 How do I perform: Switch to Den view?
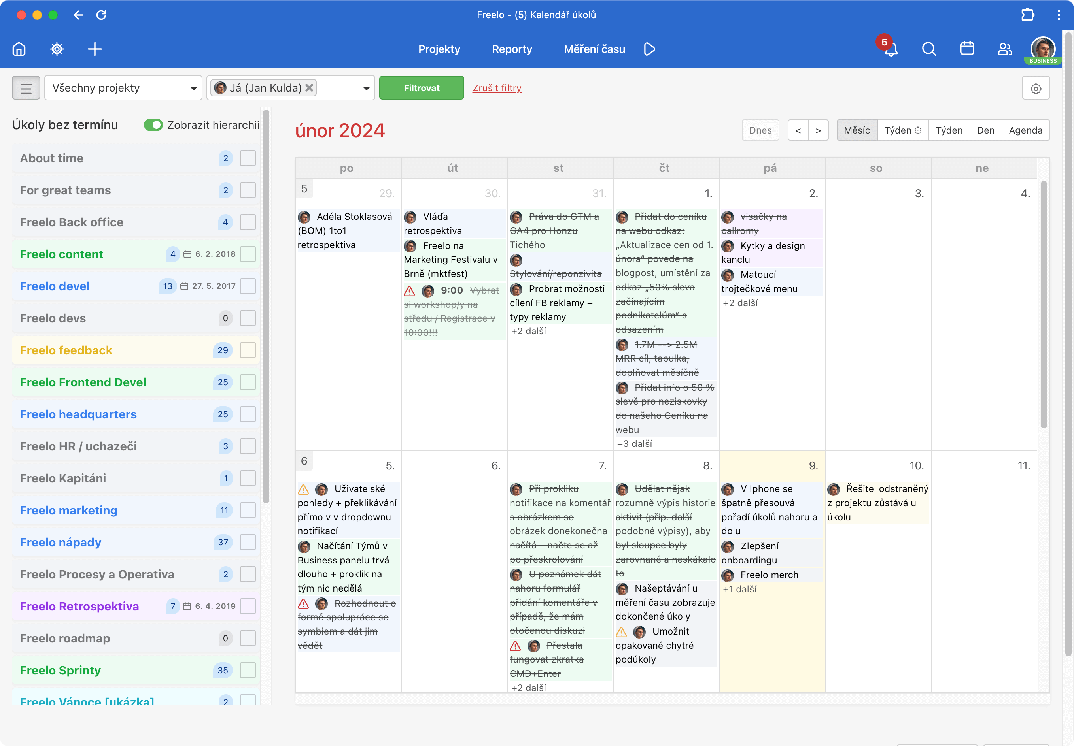pos(985,130)
